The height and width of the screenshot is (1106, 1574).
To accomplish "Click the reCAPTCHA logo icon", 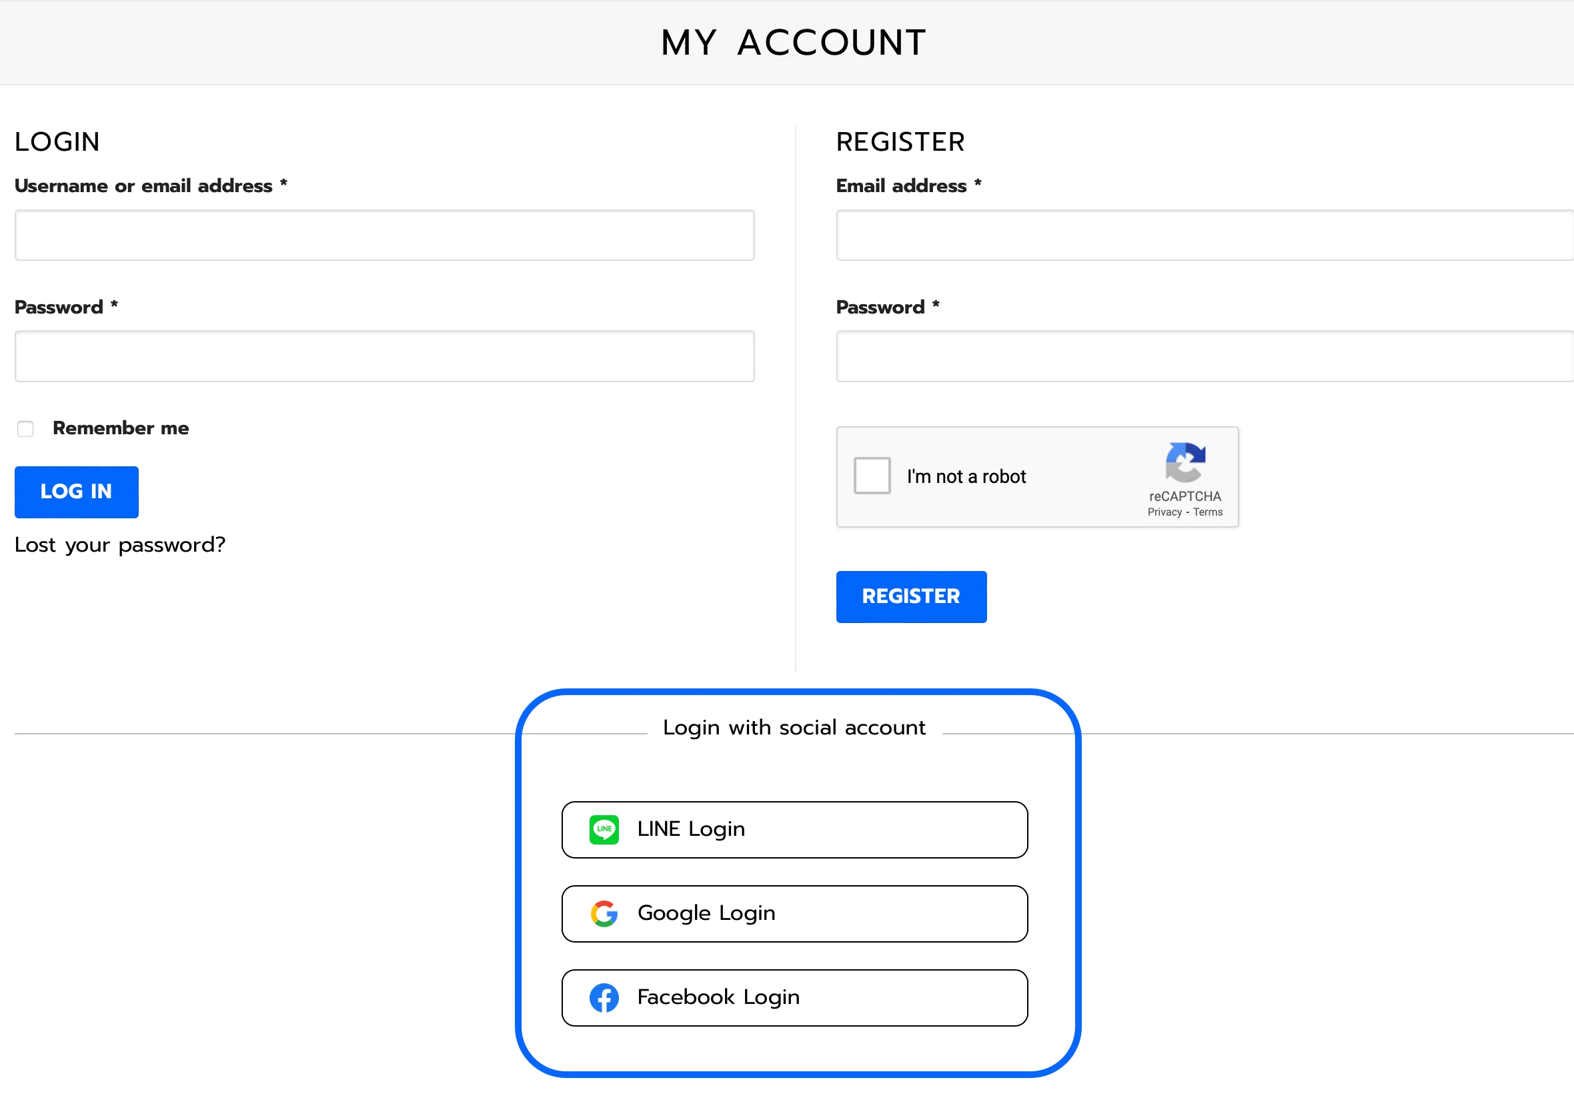I will point(1185,463).
